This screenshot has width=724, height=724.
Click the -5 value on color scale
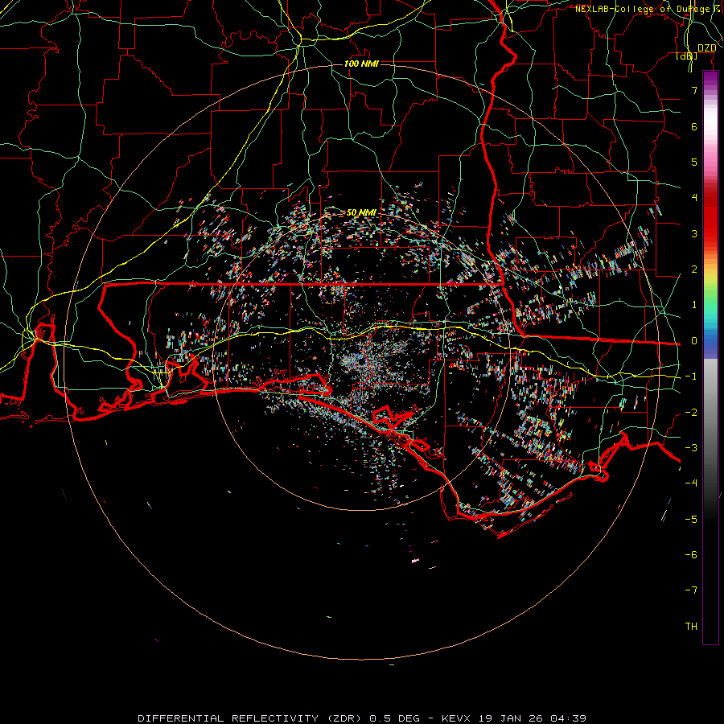[x=691, y=520]
